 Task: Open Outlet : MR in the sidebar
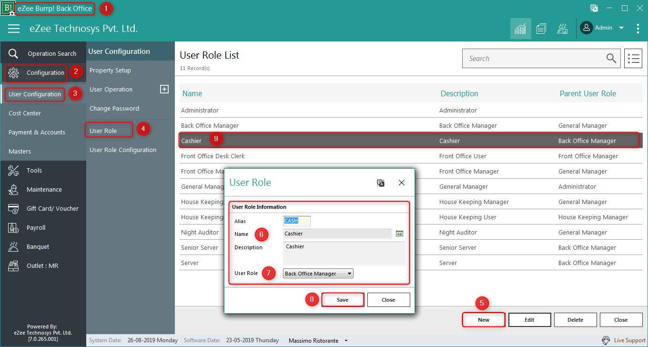[x=43, y=265]
